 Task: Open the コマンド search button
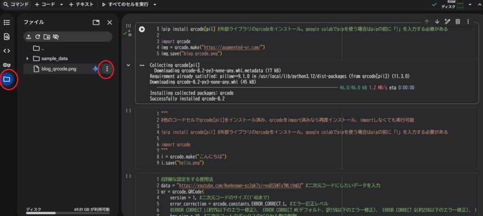[16, 4]
